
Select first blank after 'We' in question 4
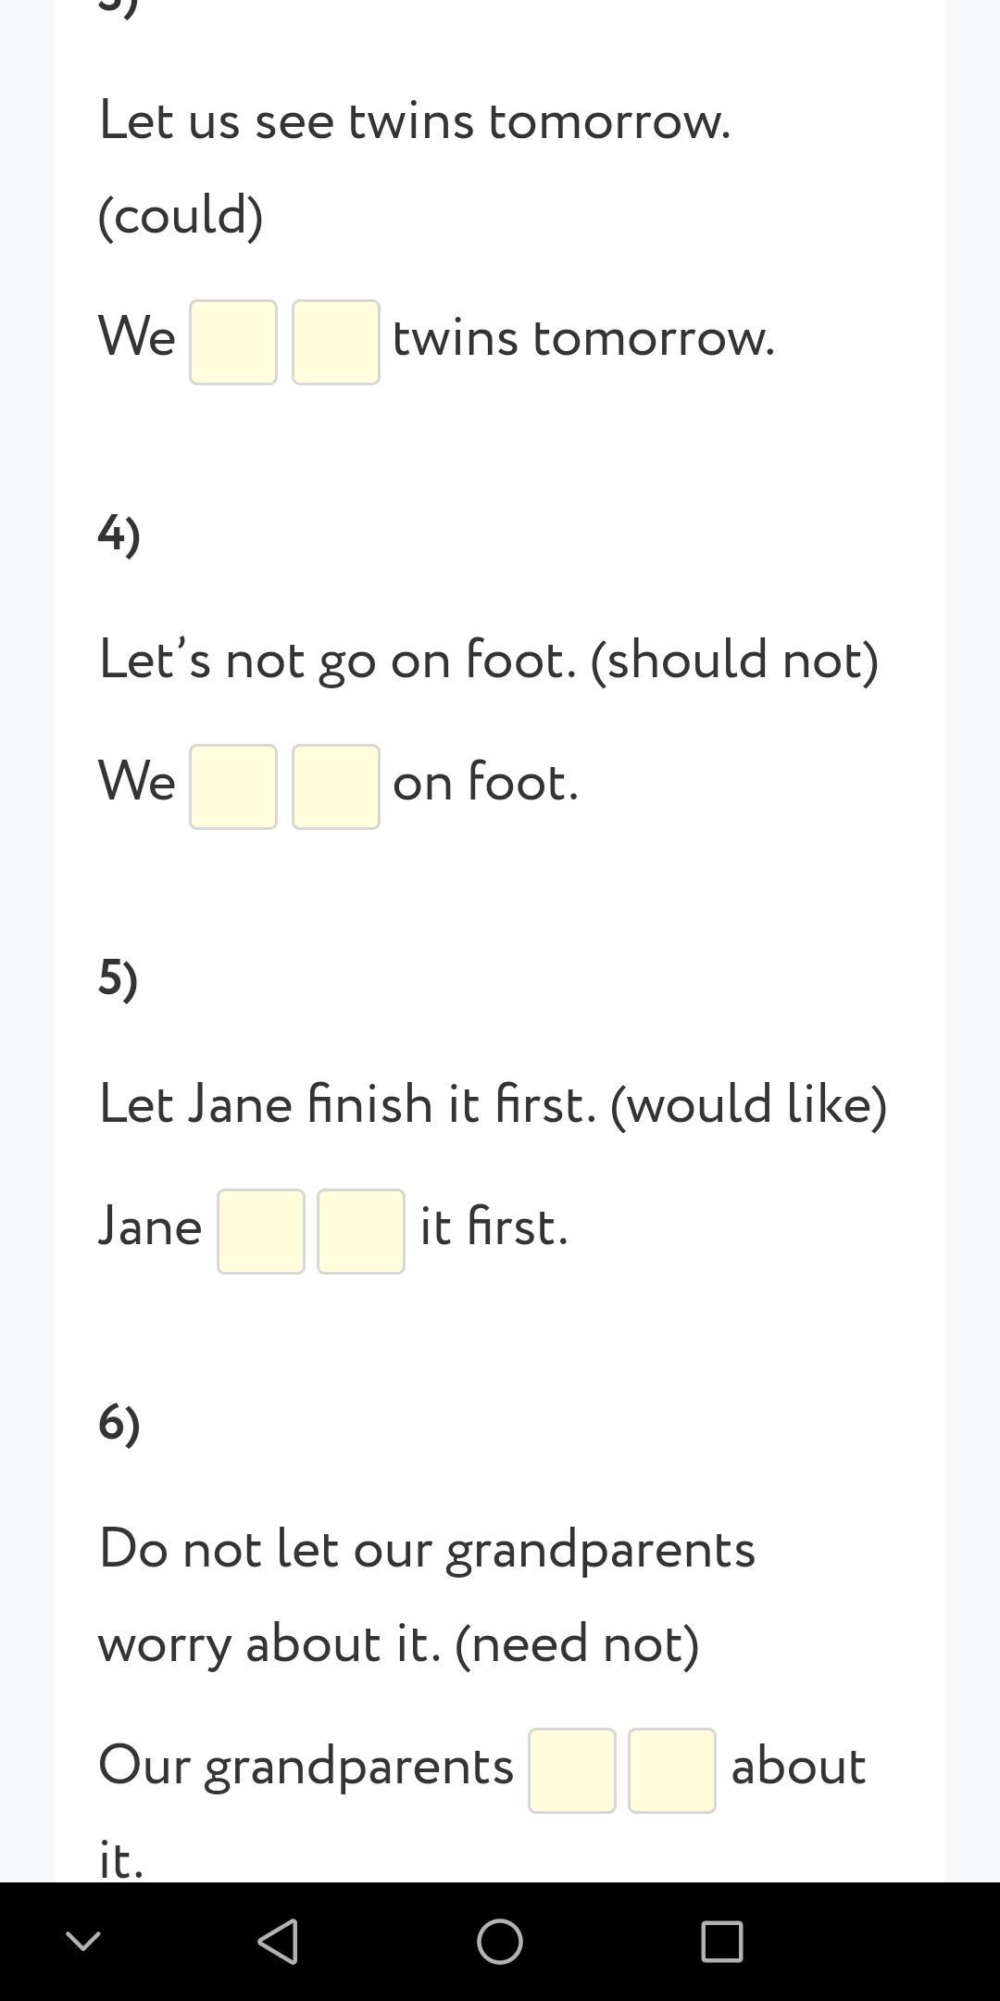(233, 787)
